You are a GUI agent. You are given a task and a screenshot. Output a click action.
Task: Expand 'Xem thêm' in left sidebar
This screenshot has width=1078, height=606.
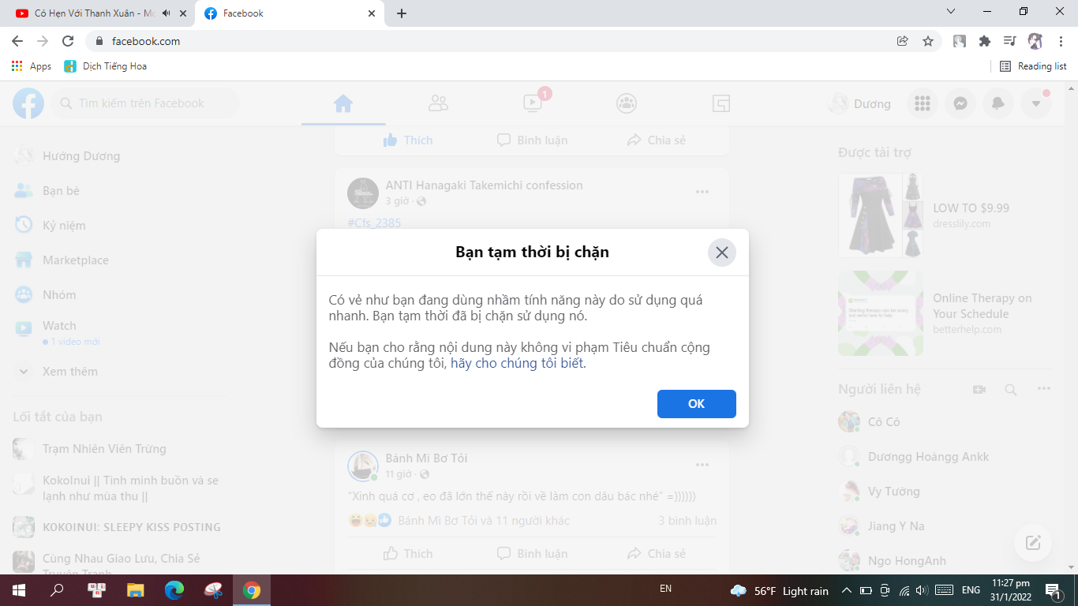pyautogui.click(x=69, y=371)
